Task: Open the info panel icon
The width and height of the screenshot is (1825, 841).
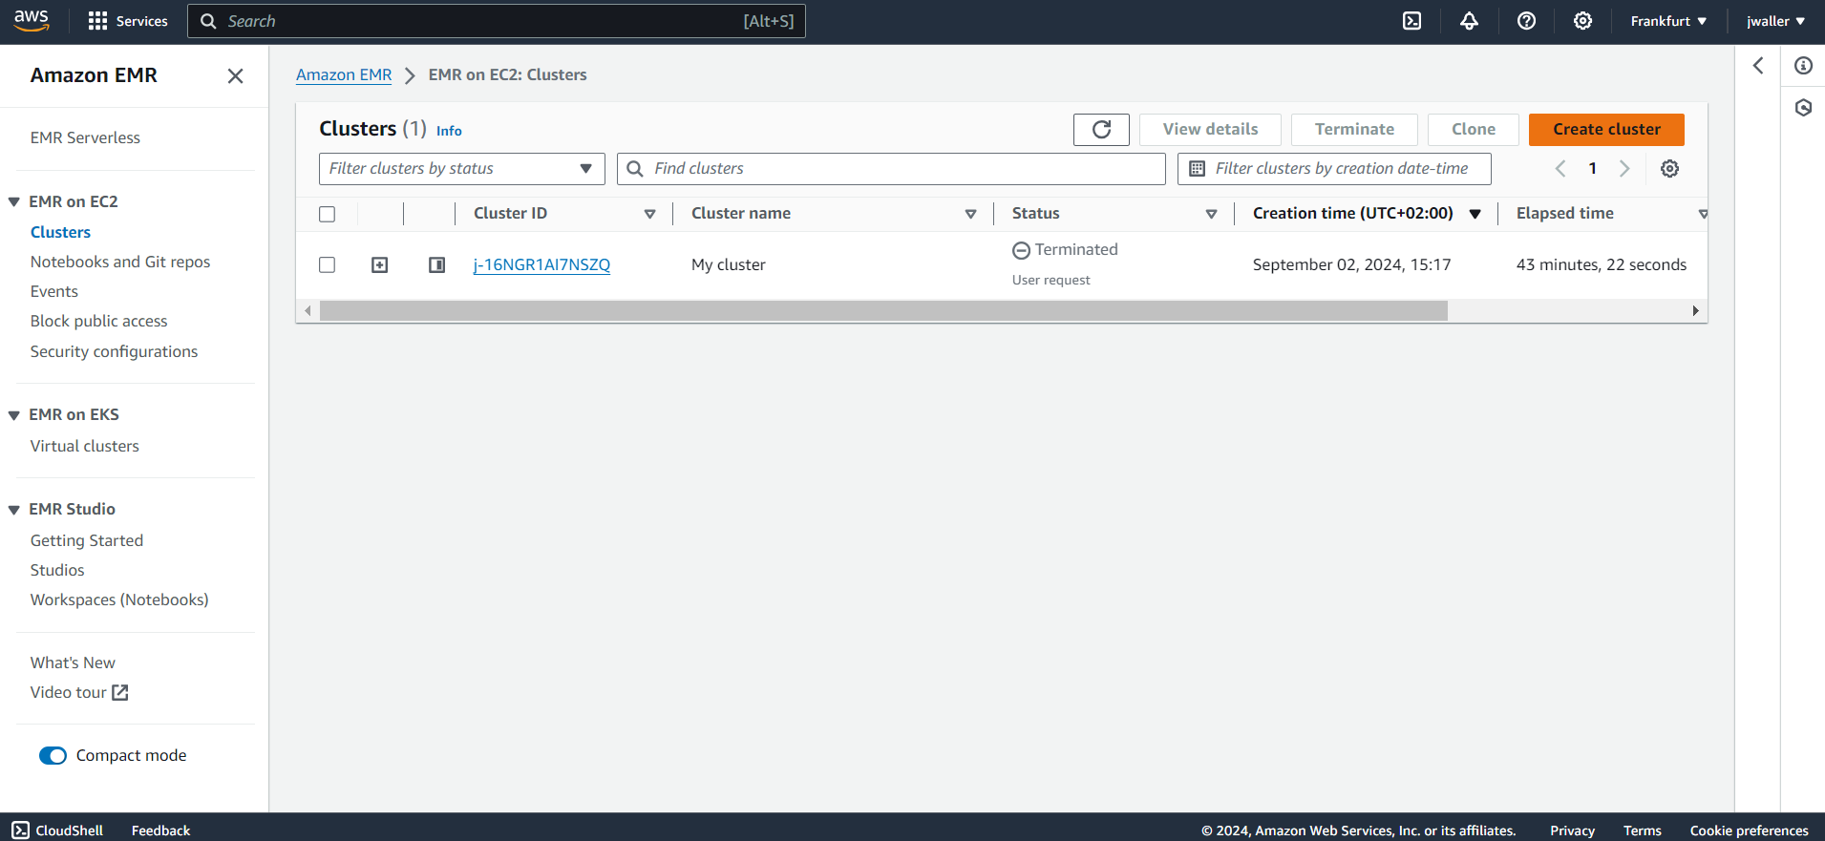Action: (x=1803, y=66)
